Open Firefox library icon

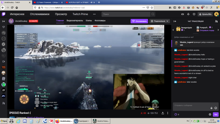coord(170,8)
